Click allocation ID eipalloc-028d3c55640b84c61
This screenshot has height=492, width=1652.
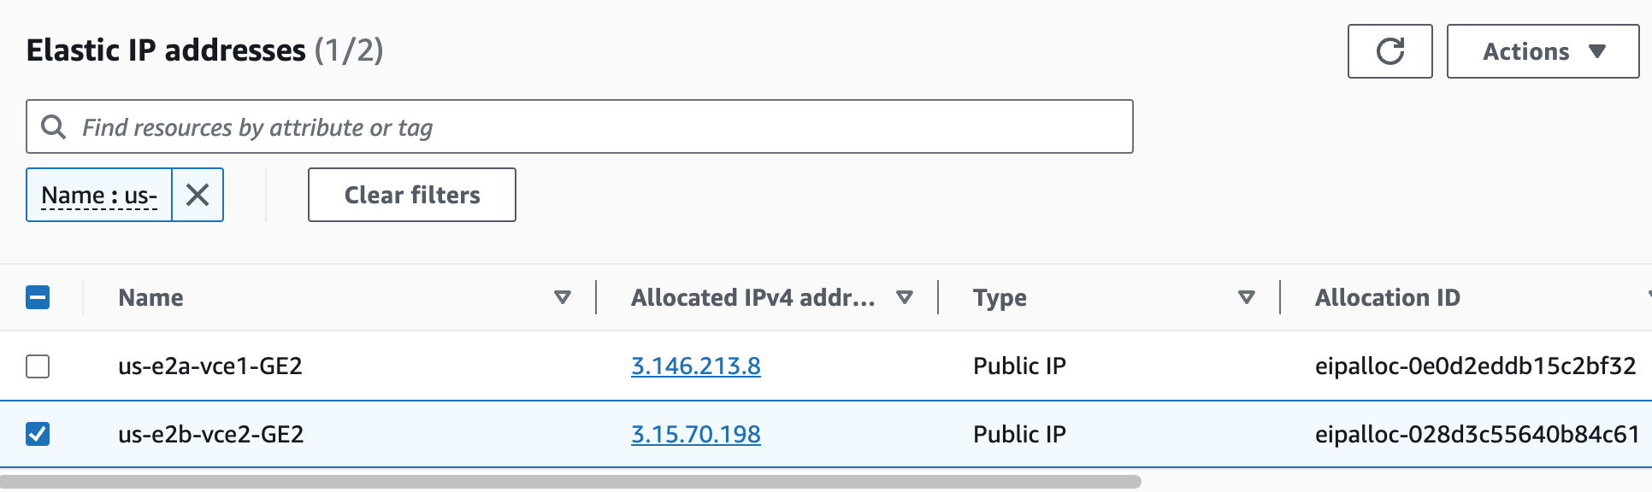point(1477,434)
